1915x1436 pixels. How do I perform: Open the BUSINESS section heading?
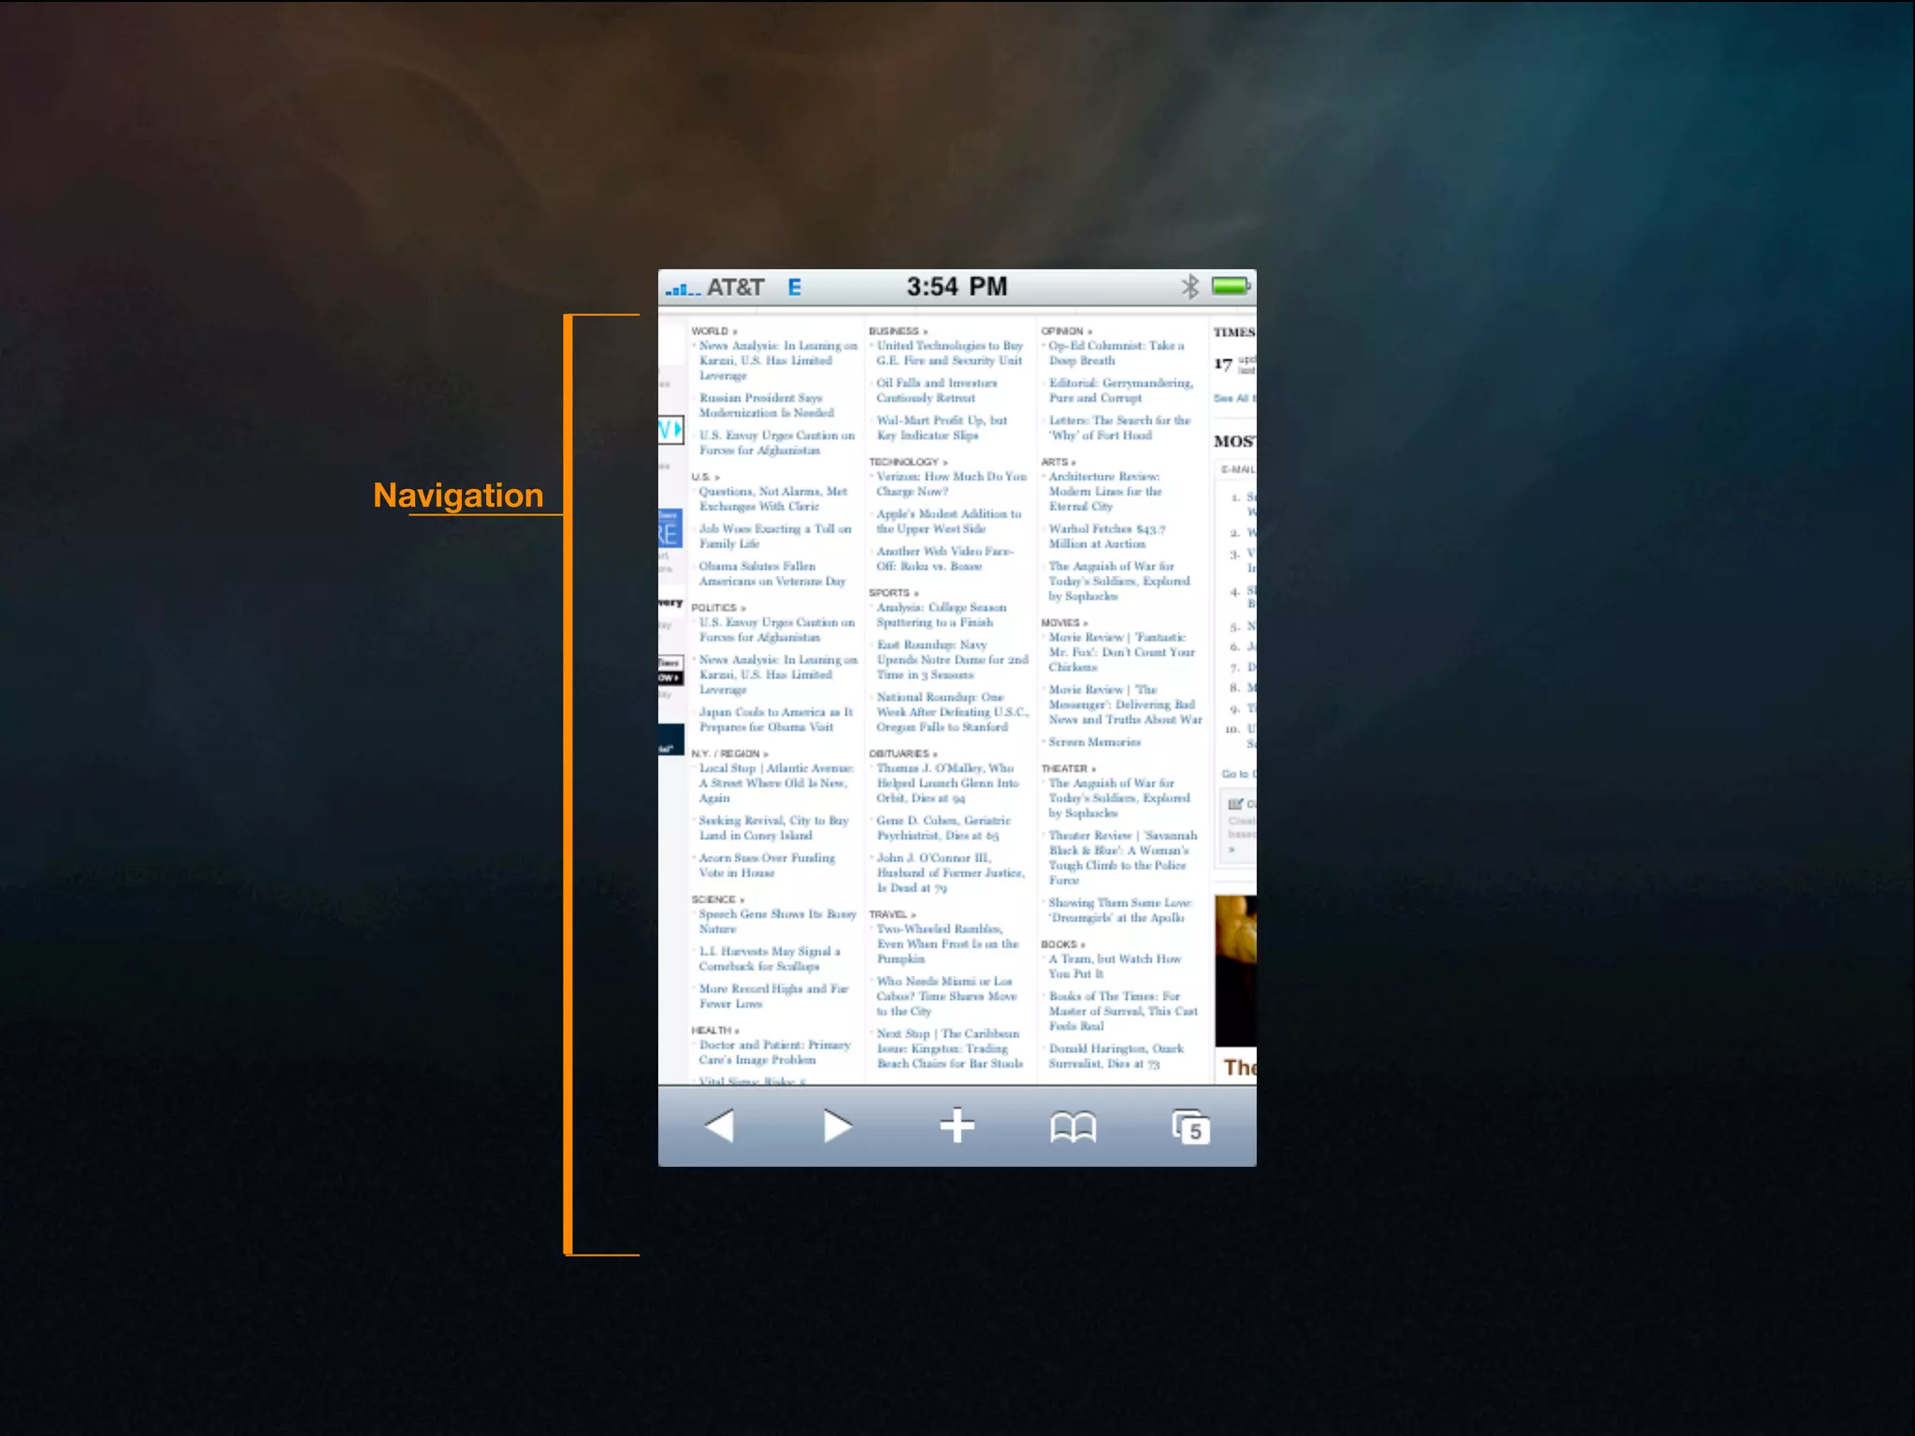pyautogui.click(x=895, y=331)
